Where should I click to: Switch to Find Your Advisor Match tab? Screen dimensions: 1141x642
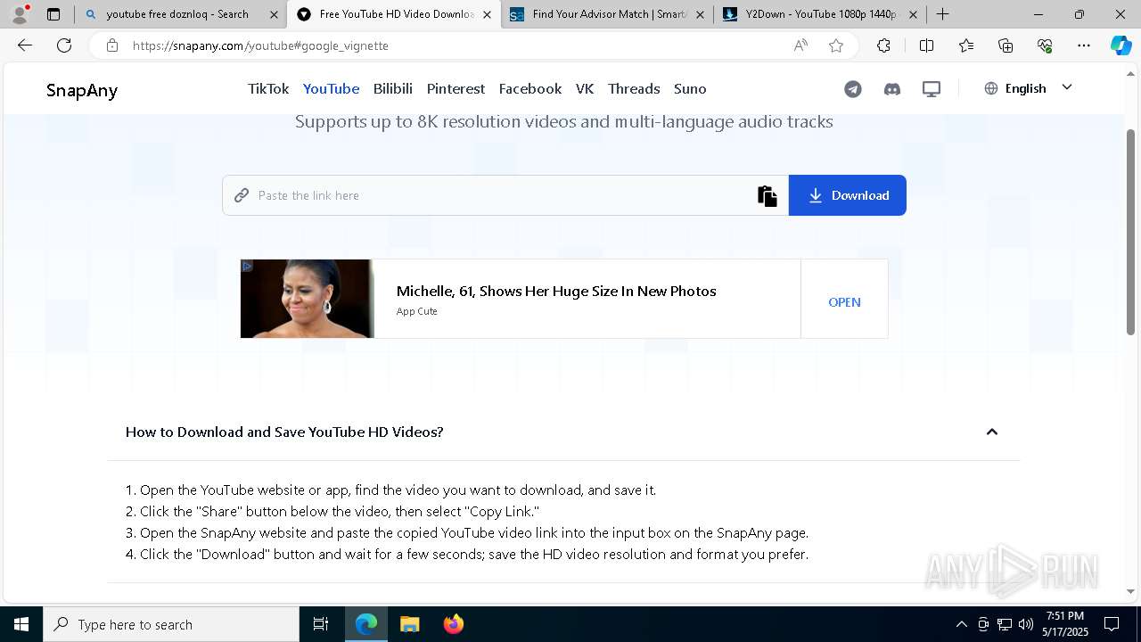[606, 14]
